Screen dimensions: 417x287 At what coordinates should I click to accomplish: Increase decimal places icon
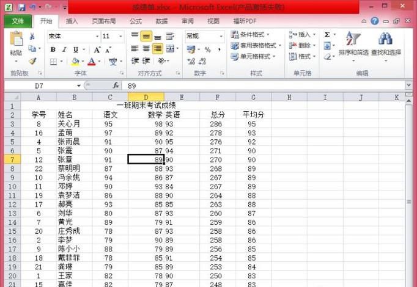(x=191, y=62)
